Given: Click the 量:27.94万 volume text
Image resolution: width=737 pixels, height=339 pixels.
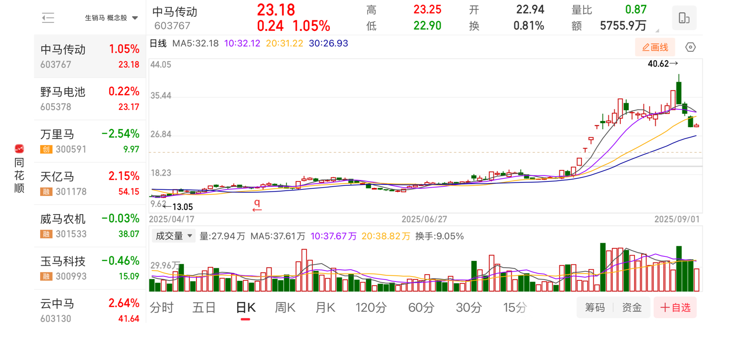Looking at the screenshot, I should [x=222, y=236].
